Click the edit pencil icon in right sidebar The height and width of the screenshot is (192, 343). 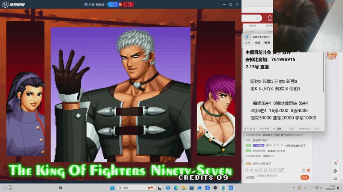[335, 178]
